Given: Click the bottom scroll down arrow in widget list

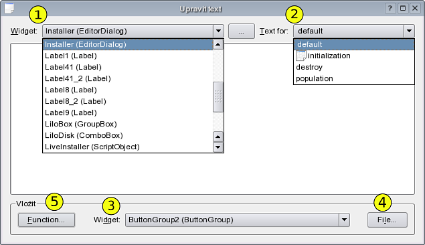Looking at the screenshot, I should click(x=218, y=147).
